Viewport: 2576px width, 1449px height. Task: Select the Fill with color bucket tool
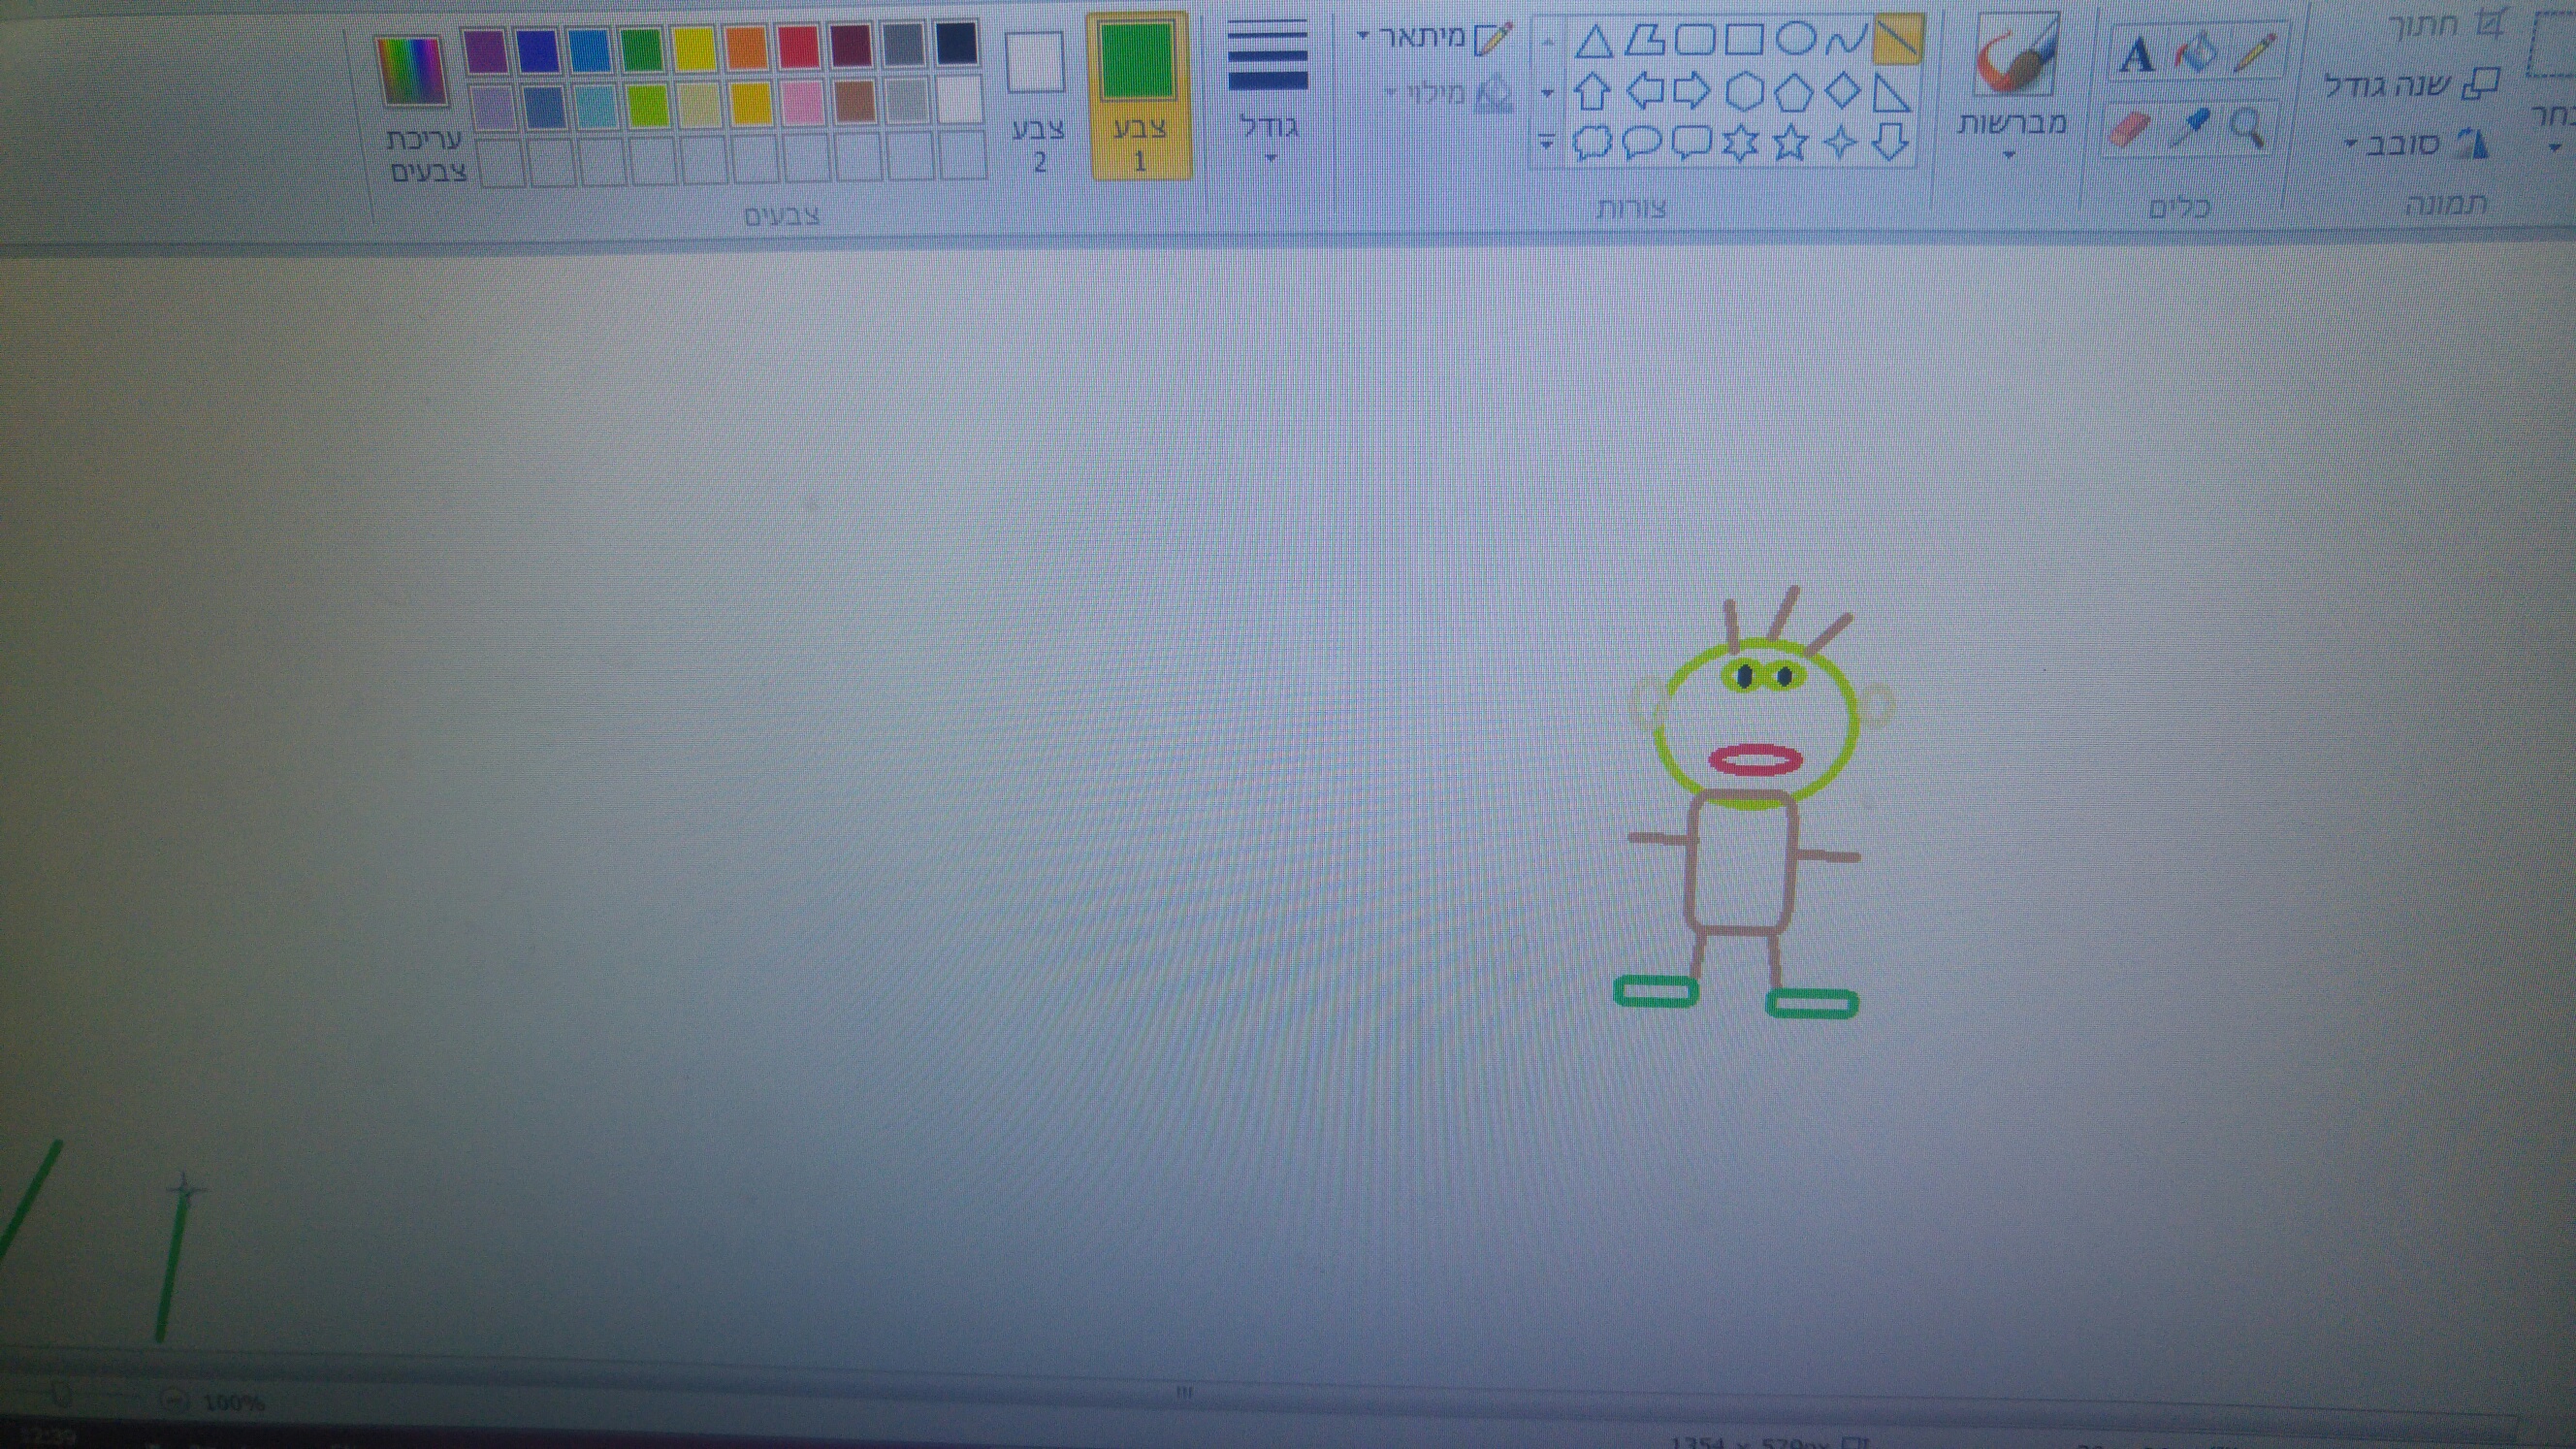pyautogui.click(x=2196, y=53)
